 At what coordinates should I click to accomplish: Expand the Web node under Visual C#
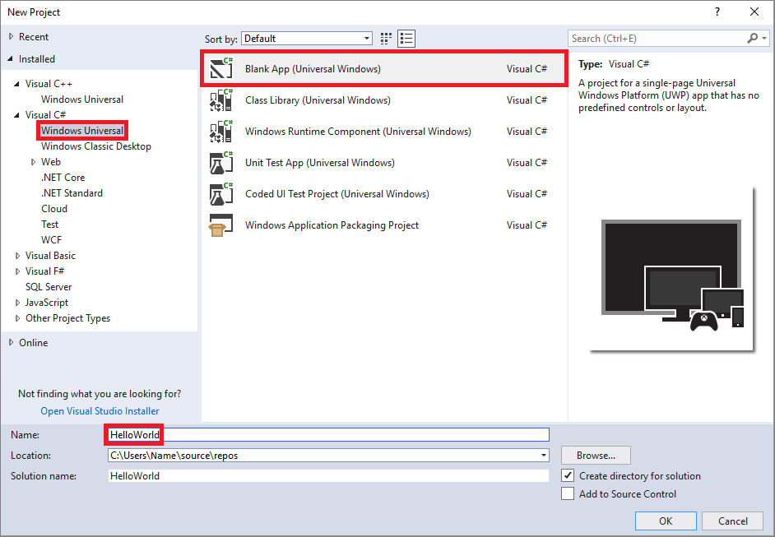tap(34, 161)
